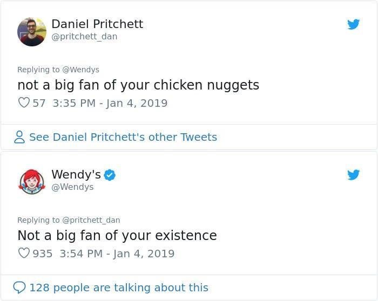
Task: Click the @pritchett_dan handle under Daniel's name
Action: coord(84,37)
